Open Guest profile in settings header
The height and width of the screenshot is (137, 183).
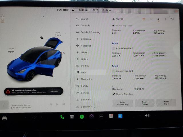(118, 19)
